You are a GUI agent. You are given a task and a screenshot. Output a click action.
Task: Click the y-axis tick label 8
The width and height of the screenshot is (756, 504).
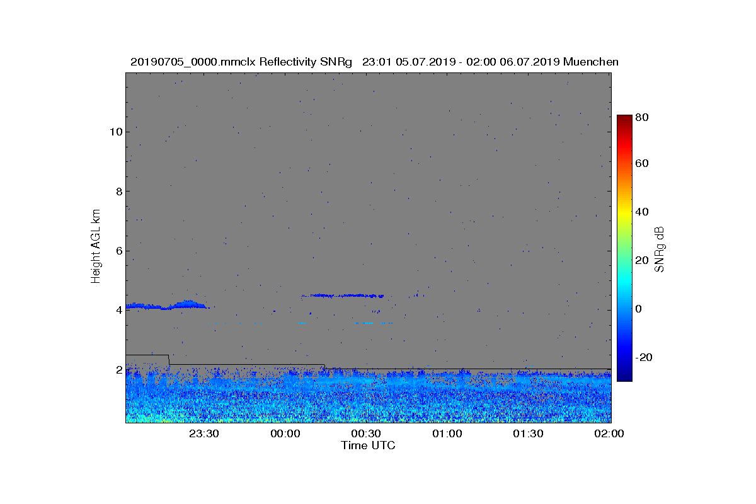tap(118, 191)
